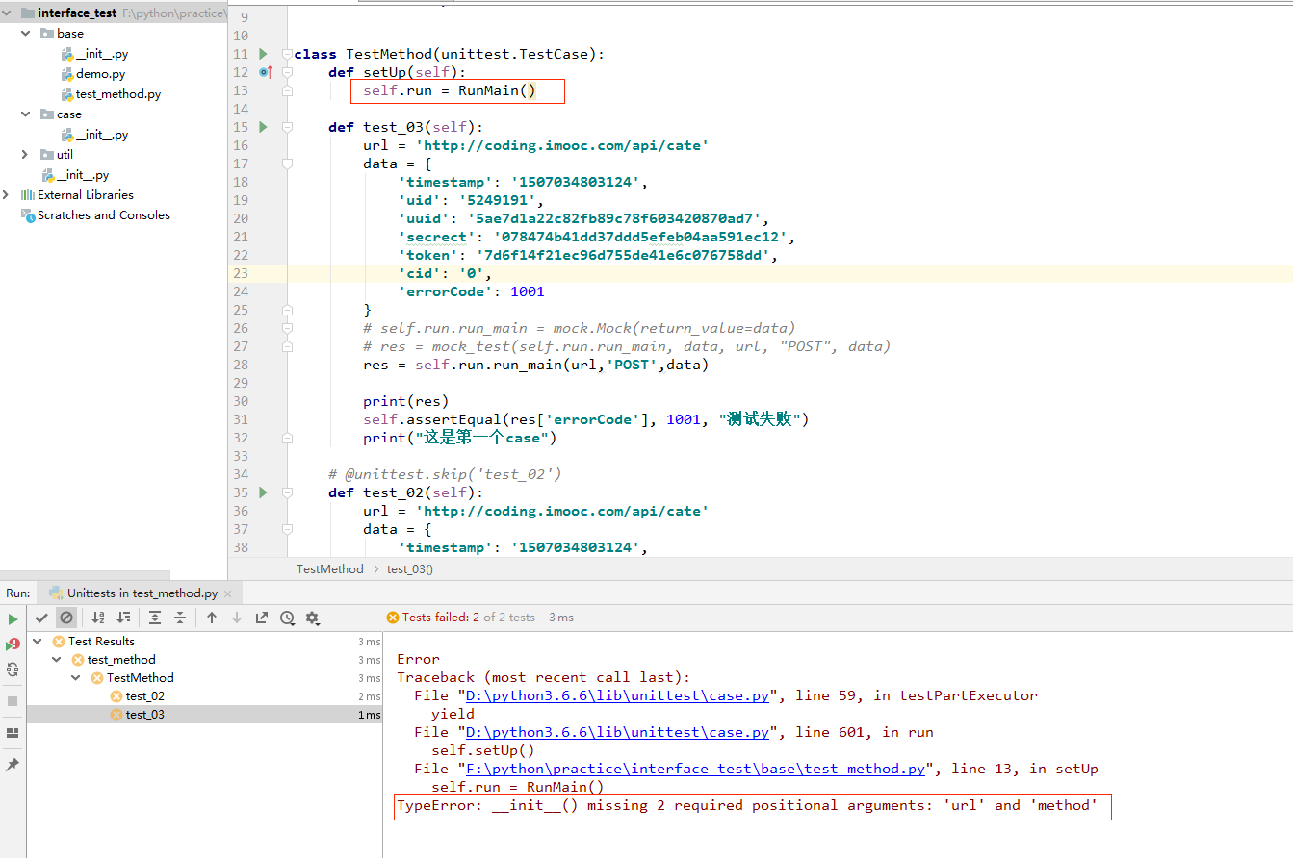
Task: Click run gutter icon for test_02
Action: [264, 492]
